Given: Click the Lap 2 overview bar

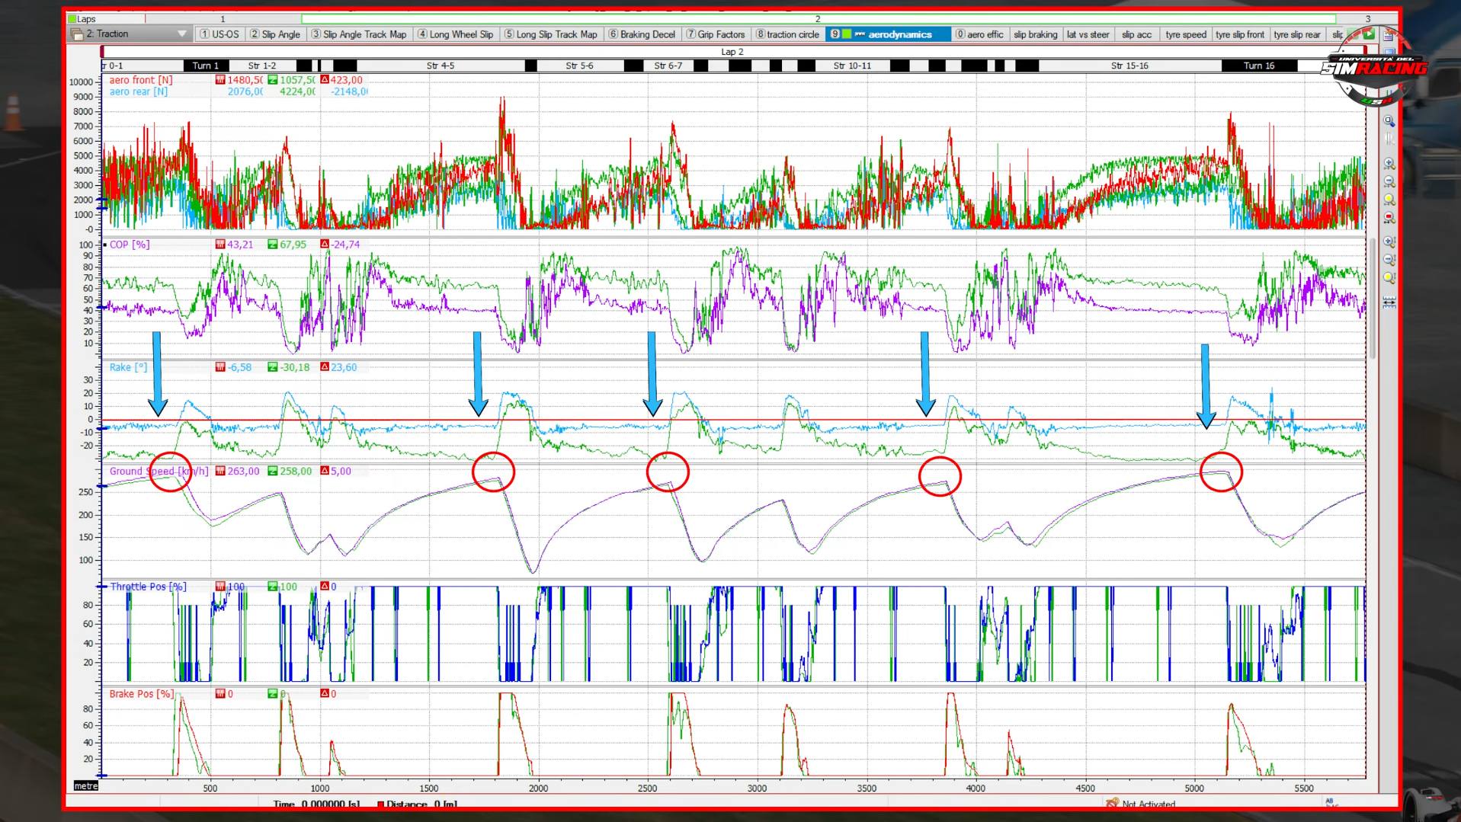Looking at the screenshot, I should (x=732, y=52).
